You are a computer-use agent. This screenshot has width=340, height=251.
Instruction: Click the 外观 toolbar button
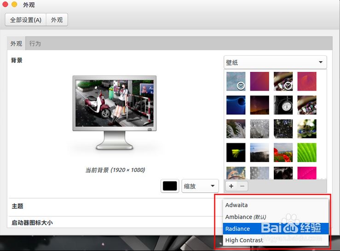coord(57,20)
